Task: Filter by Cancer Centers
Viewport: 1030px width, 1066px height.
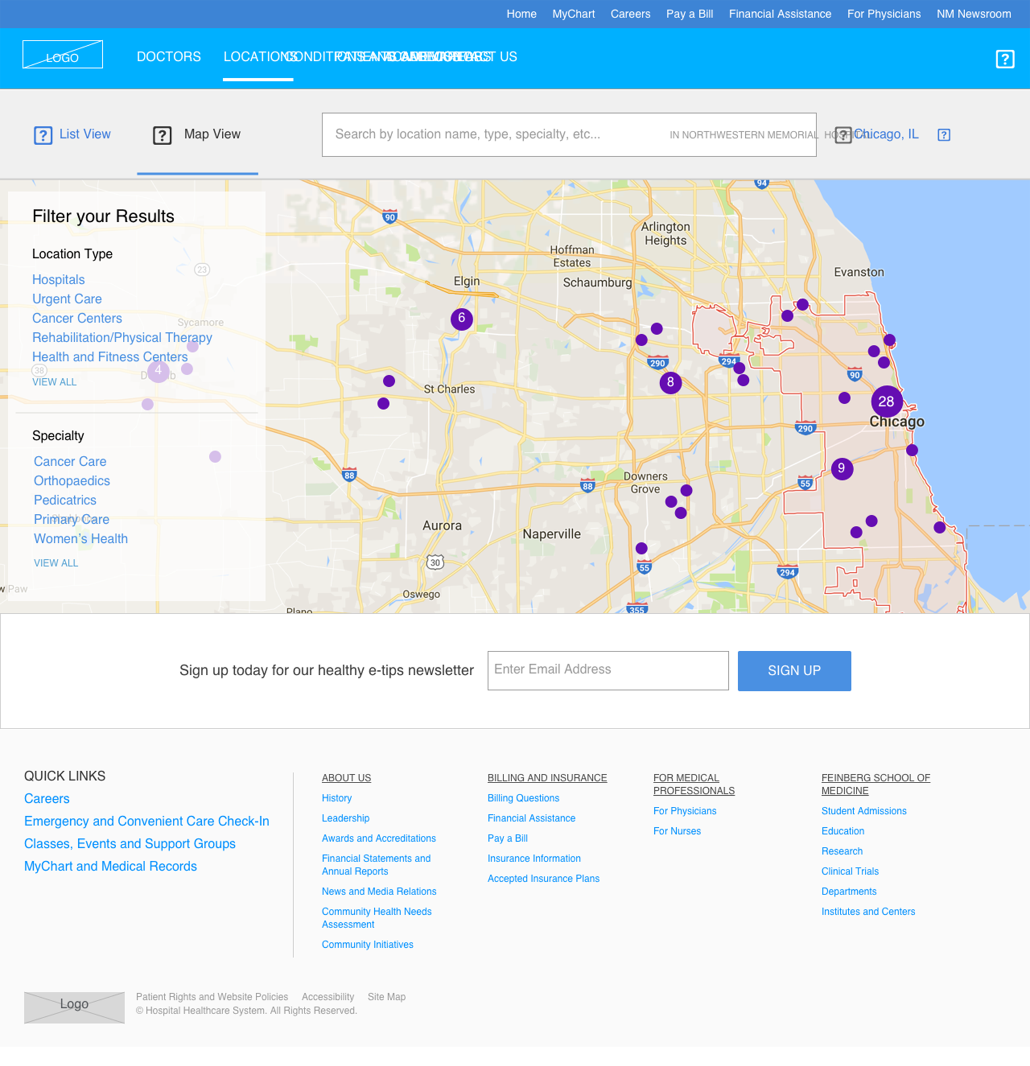Action: (x=77, y=318)
